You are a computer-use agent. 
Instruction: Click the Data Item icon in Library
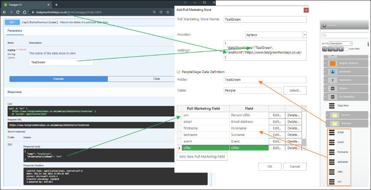[332, 105]
